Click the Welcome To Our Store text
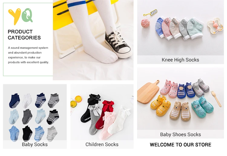 click(180, 145)
